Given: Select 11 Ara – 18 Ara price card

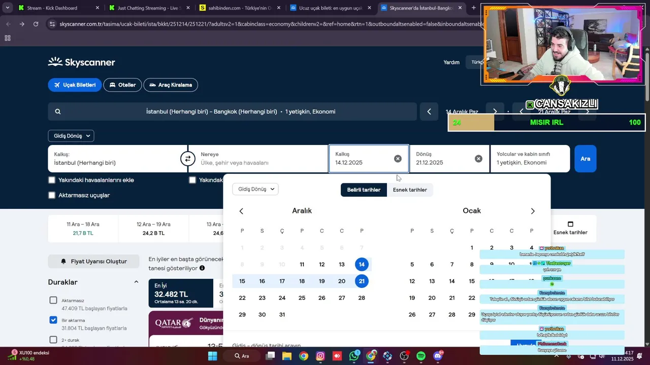Looking at the screenshot, I should click(83, 229).
